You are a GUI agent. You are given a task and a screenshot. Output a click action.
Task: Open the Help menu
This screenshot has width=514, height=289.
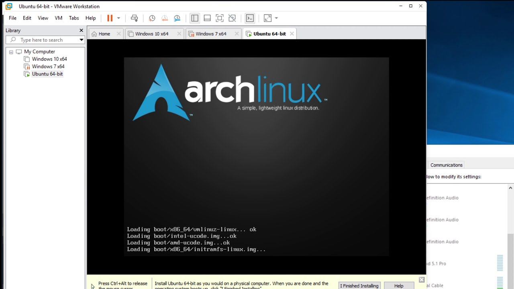91,18
